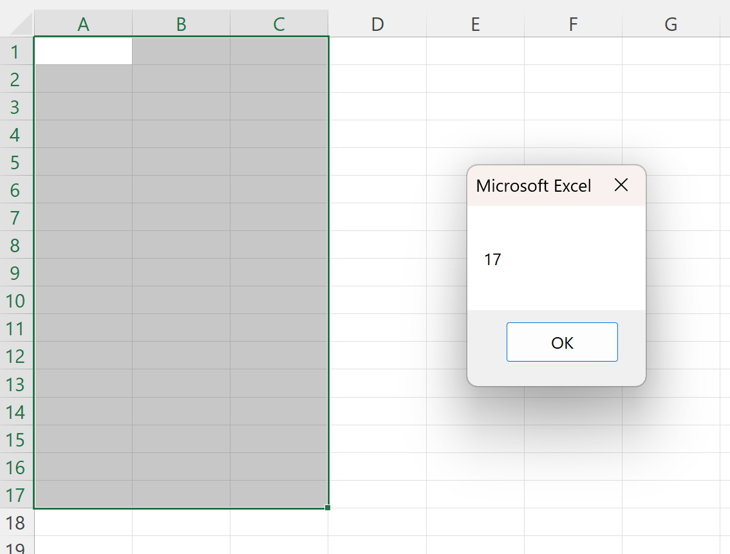Select row 7 header

pyautogui.click(x=17, y=217)
